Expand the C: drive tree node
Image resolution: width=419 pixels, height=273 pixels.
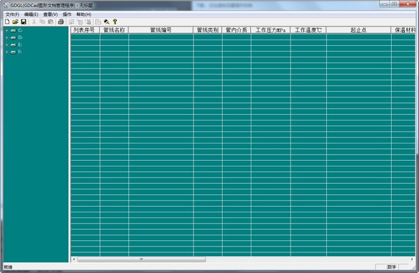(7, 31)
